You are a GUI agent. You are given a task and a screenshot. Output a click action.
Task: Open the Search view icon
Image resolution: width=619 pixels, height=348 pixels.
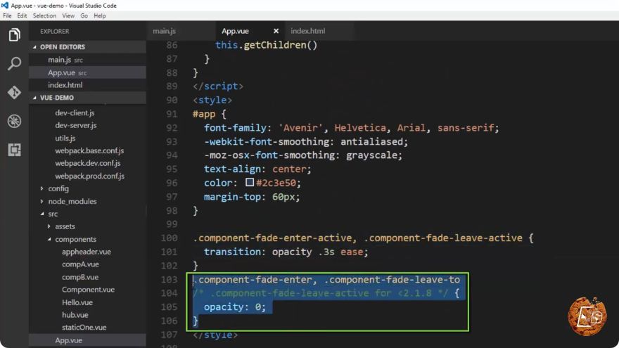click(14, 63)
